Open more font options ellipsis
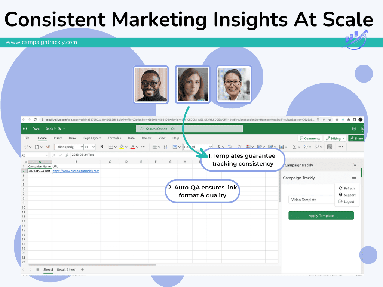This screenshot has height=287, width=383. (143, 146)
